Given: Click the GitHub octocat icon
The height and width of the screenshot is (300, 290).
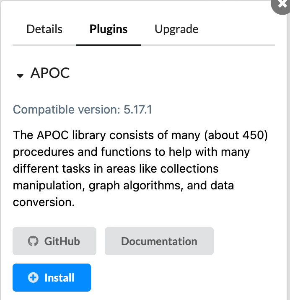Looking at the screenshot, I should pyautogui.click(x=32, y=241).
